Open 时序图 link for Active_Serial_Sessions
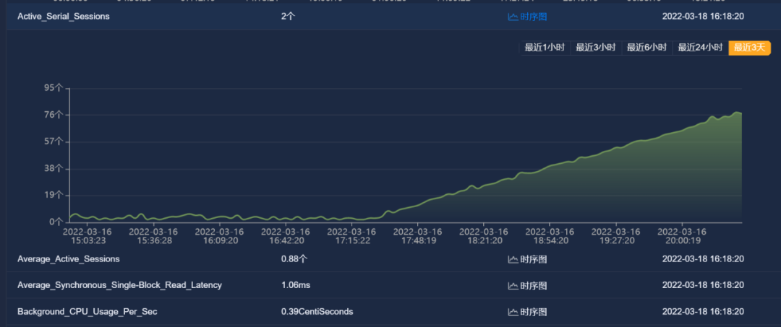 (x=534, y=17)
